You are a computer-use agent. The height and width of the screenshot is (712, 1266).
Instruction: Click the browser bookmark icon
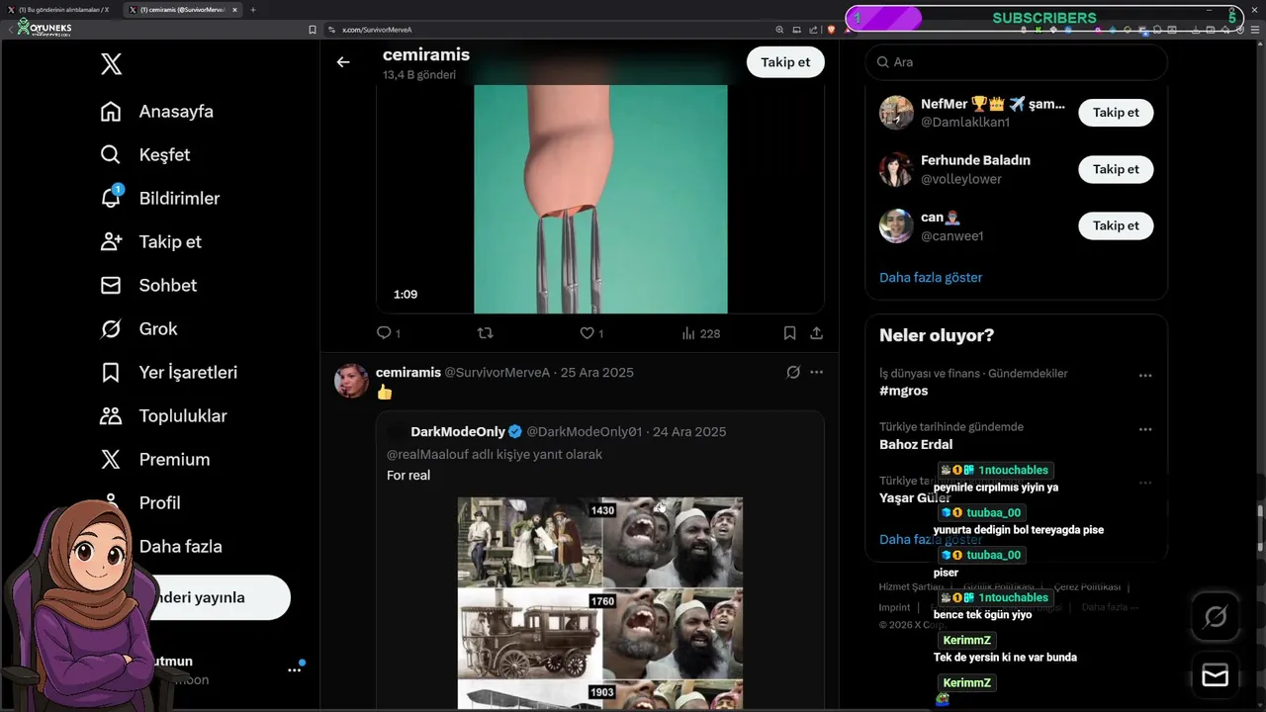pos(313,30)
